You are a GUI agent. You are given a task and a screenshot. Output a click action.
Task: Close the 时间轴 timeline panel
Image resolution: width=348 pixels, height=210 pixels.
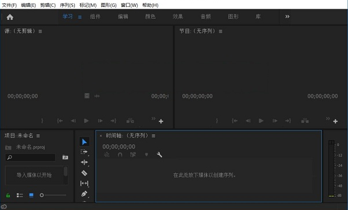(101, 136)
